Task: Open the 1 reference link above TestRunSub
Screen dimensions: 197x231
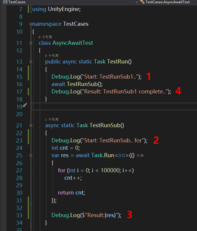Action: pyautogui.click(x=52, y=120)
